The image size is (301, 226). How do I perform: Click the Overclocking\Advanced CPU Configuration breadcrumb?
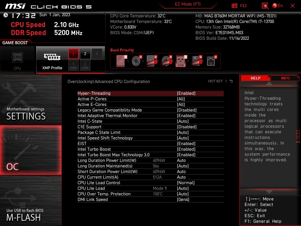109,81
